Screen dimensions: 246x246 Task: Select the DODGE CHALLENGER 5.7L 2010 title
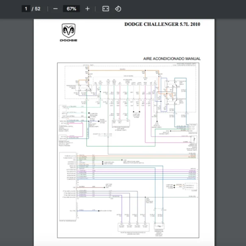tap(162, 24)
